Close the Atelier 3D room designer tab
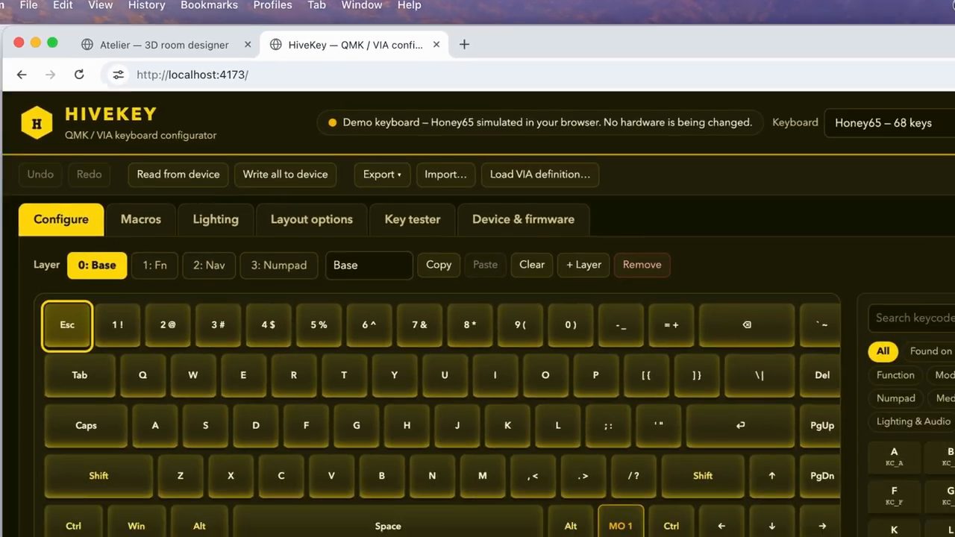Viewport: 955px width, 537px height. pyautogui.click(x=248, y=45)
